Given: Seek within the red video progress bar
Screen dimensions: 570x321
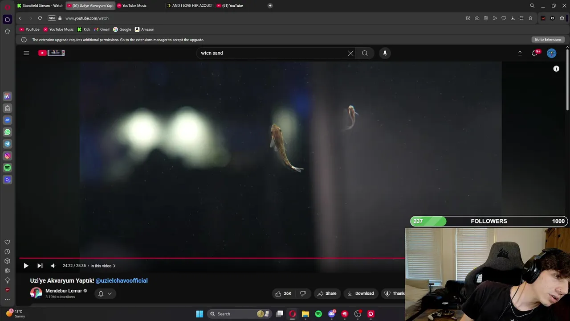Looking at the screenshot, I should (x=212, y=258).
